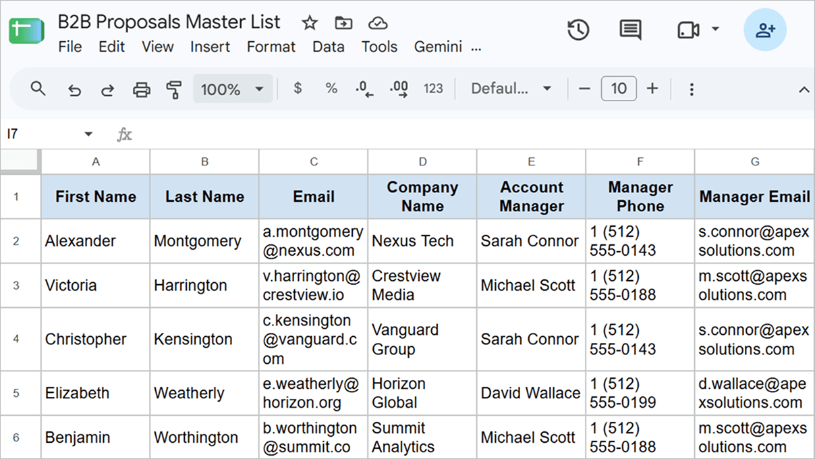Show hidden menus via the ellipsis
The height and width of the screenshot is (459, 815).
(476, 47)
